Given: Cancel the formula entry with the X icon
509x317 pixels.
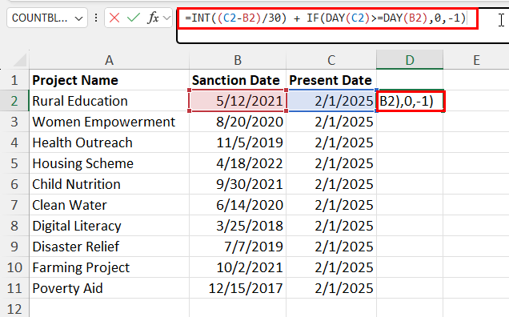Looking at the screenshot, I should (114, 18).
